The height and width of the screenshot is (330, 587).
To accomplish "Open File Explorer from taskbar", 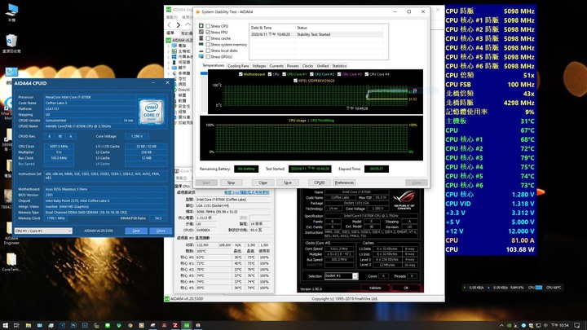I will [28, 325].
